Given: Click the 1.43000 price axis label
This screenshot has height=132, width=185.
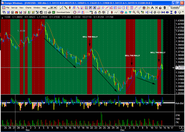Looking at the screenshot, I should pyautogui.click(x=180, y=21).
